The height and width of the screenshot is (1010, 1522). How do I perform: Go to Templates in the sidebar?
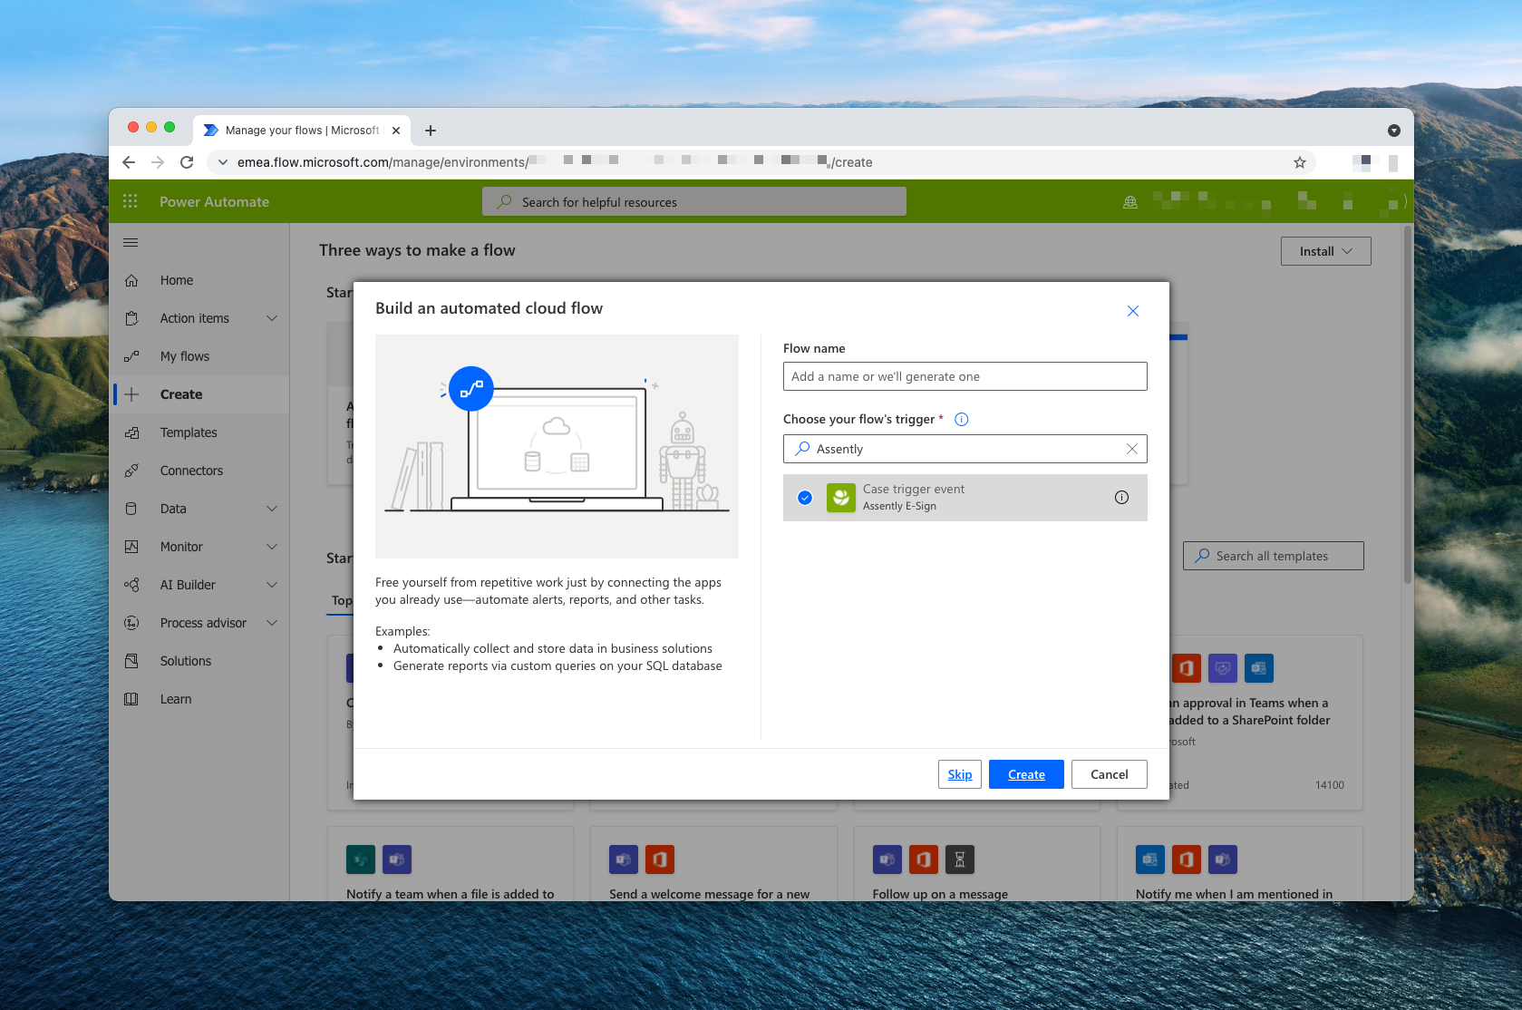point(188,432)
